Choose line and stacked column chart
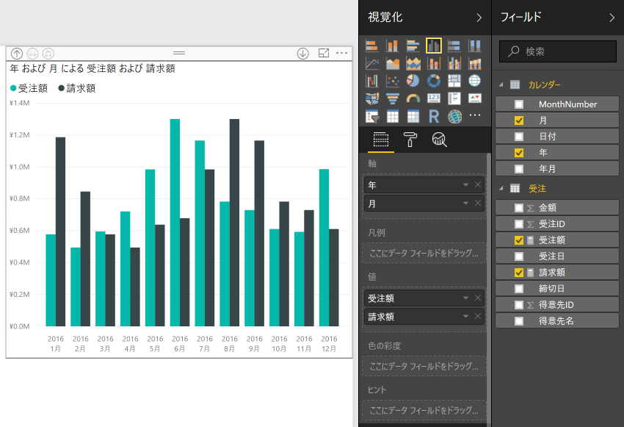Screen dimensions: 624x427 click(x=434, y=63)
